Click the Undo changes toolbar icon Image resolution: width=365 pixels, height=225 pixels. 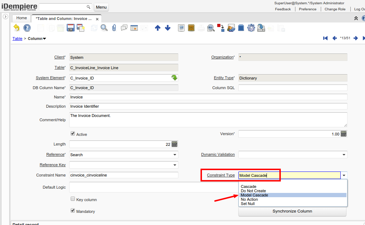[16, 28]
